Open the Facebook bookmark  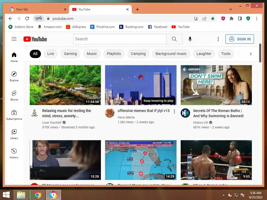158,27
